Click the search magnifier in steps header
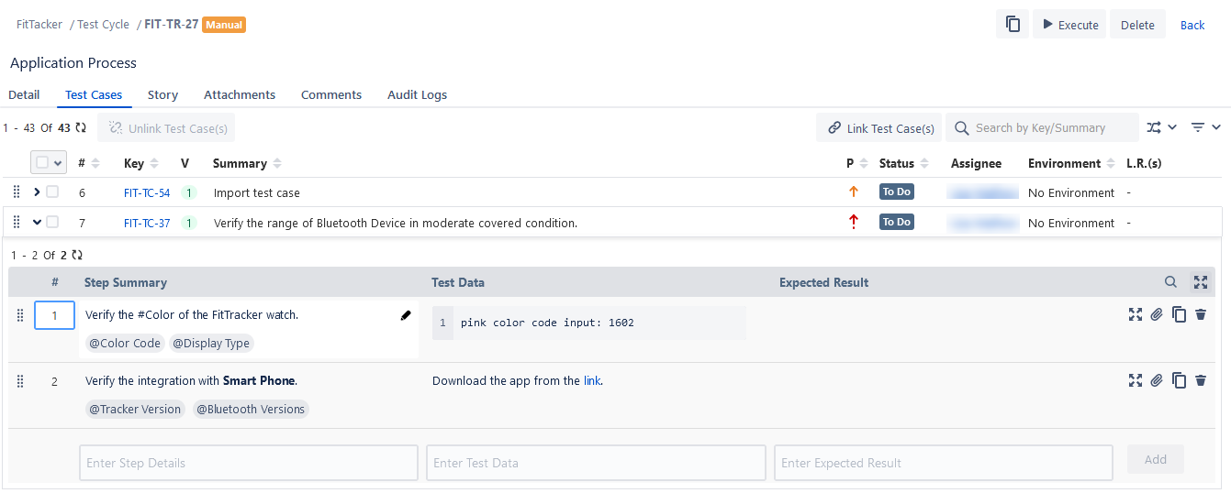1231x493 pixels. click(1170, 282)
